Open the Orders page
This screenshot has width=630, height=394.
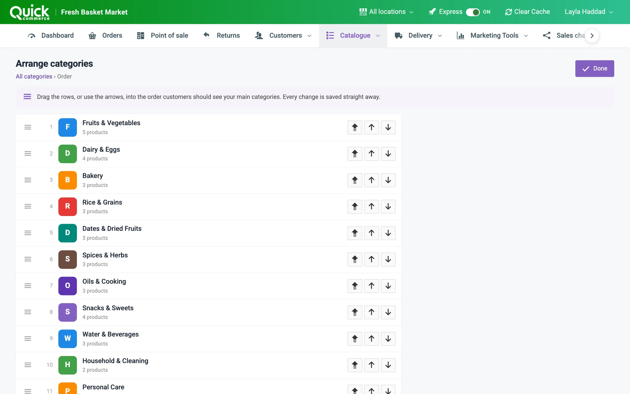click(105, 36)
